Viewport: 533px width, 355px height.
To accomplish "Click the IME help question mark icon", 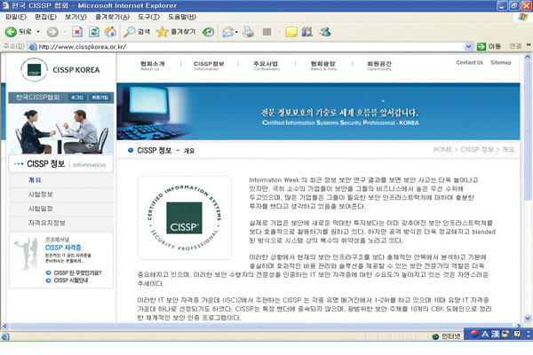I will pyautogui.click(x=517, y=334).
